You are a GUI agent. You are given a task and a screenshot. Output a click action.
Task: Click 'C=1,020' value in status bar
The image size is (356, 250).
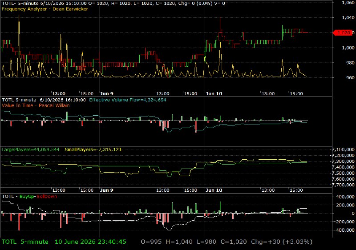(x=234, y=242)
